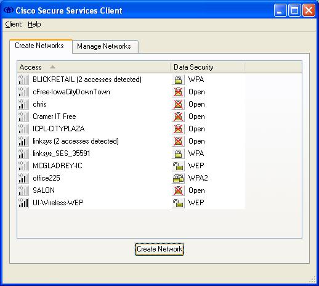Click the WPA padlock icon for linksys_SES_35591
Screen dimensions: 319x286
[x=178, y=153]
